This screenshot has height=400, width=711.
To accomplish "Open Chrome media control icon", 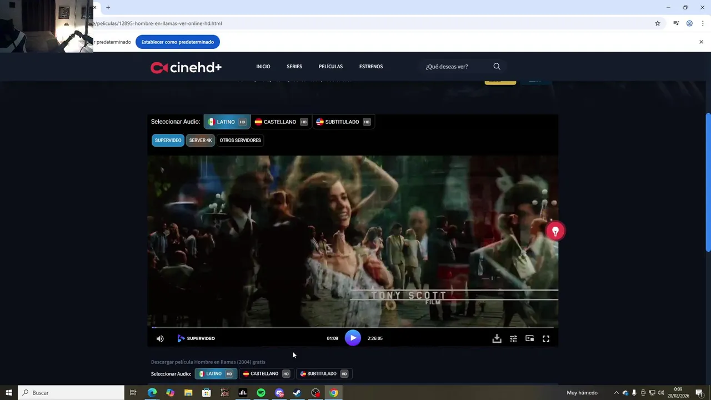I will click(676, 23).
